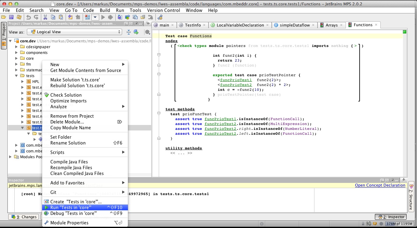417x228 pixels.
Task: Follow the first funcPrioTest1 reference in test methods
Action: (x=220, y=119)
